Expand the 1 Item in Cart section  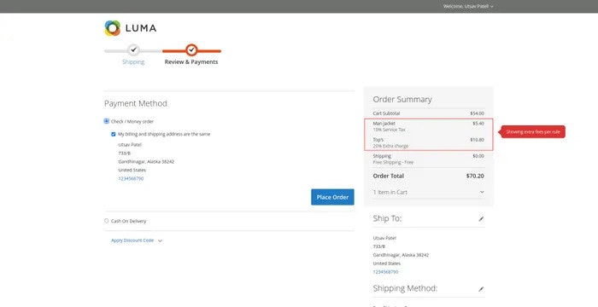pos(429,193)
